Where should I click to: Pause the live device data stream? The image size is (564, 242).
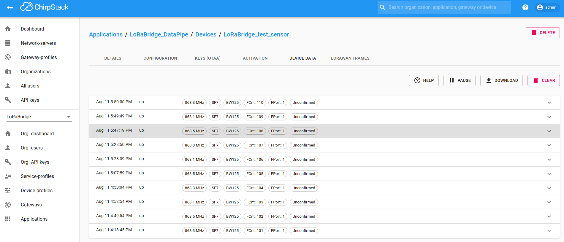pyautogui.click(x=460, y=80)
